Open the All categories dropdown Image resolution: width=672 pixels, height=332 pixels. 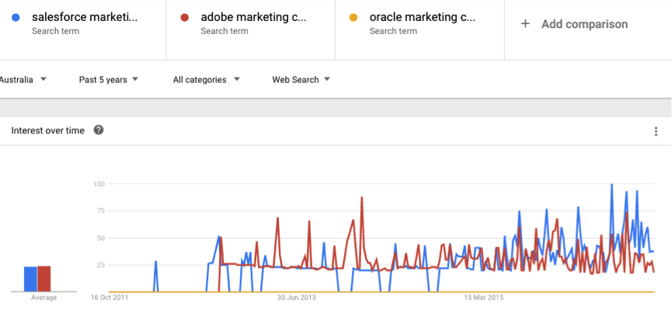206,80
